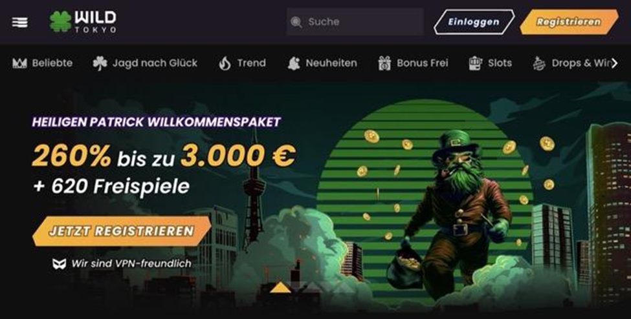Click the VPN mask icon
The image size is (631, 319).
point(59,264)
